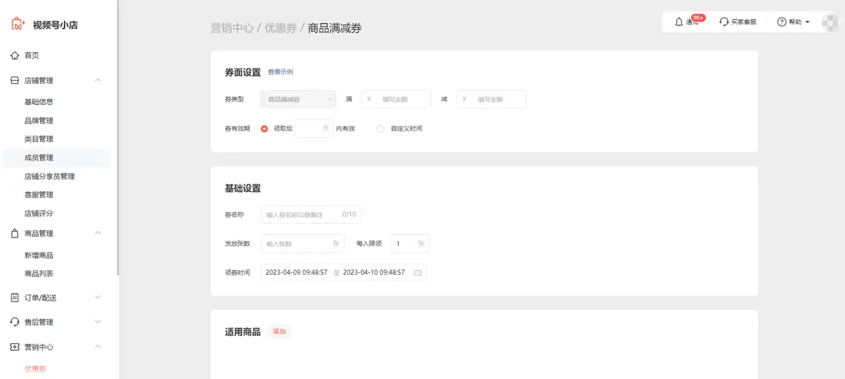Click the 领取后 days input field

coord(314,129)
